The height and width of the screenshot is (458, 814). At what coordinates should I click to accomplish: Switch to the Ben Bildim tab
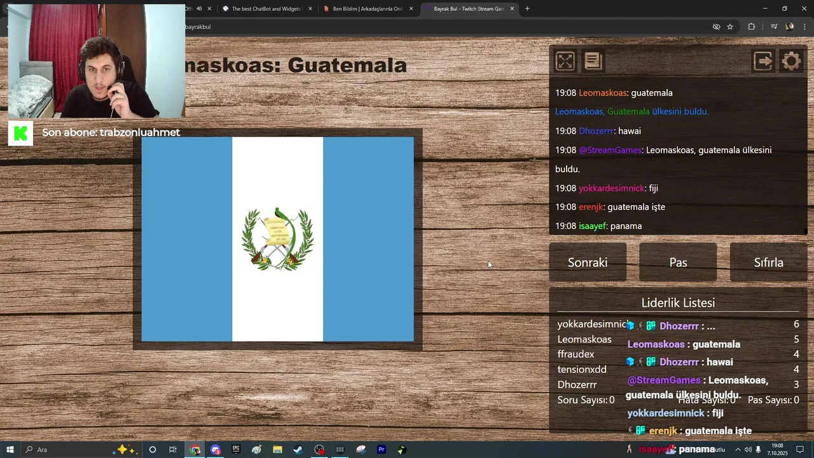(368, 9)
